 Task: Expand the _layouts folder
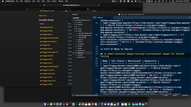click(75, 24)
